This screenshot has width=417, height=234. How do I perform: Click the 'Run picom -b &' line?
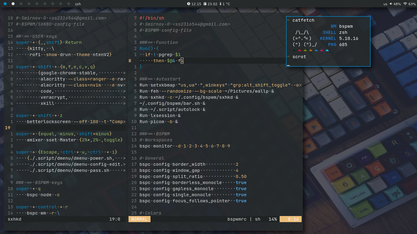pos(159,122)
